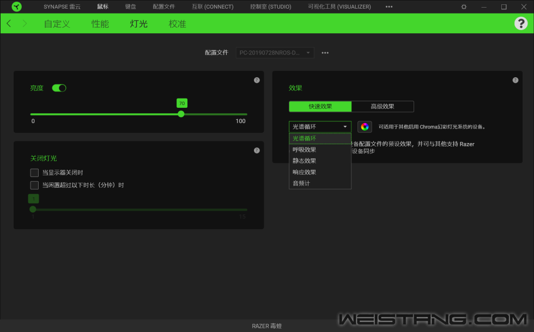Select 高级效果 button
Image resolution: width=534 pixels, height=332 pixels.
pos(383,107)
